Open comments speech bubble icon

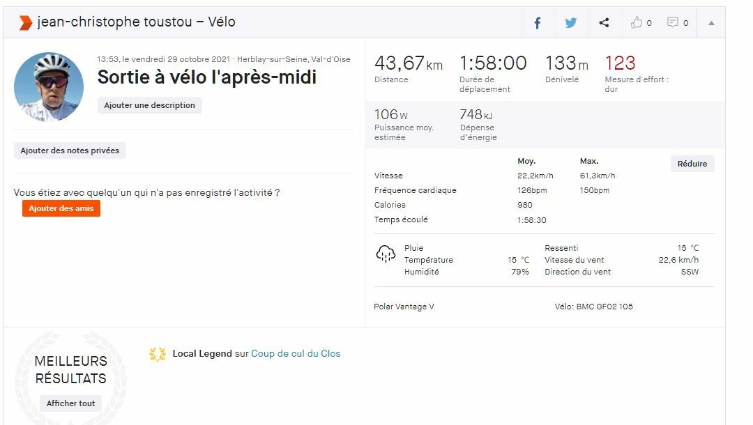pos(673,23)
